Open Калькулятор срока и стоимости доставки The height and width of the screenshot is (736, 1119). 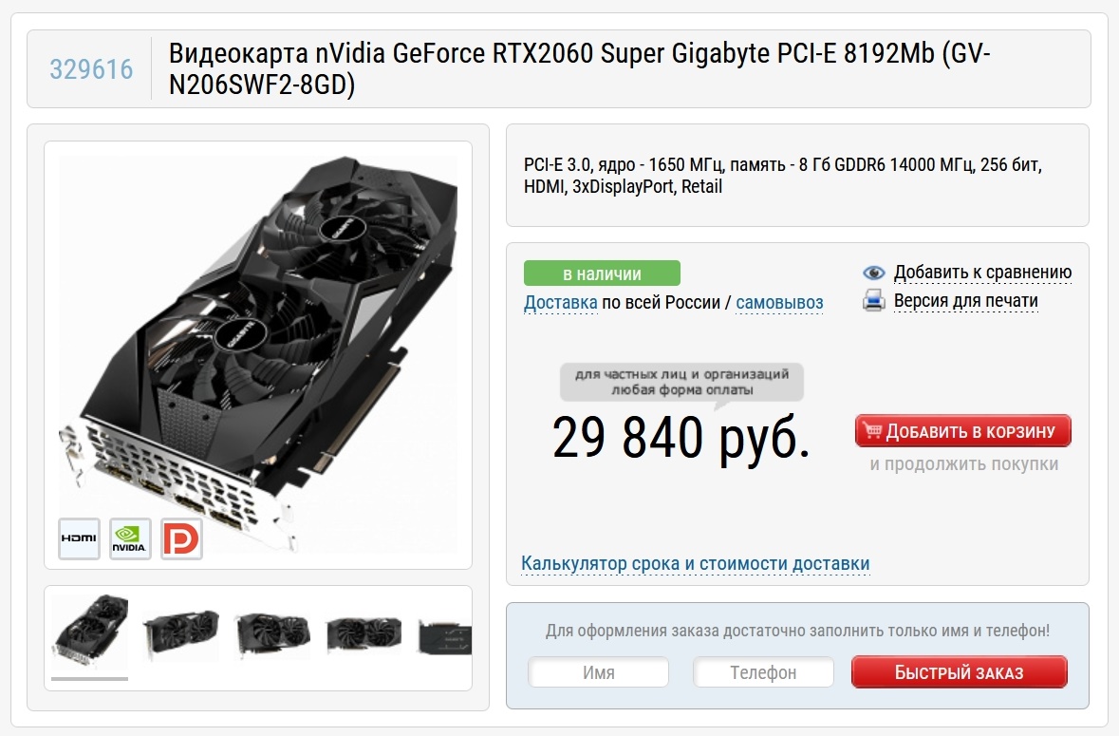695,564
